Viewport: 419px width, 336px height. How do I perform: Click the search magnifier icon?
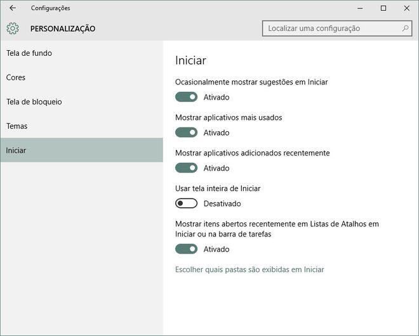pyautogui.click(x=406, y=28)
